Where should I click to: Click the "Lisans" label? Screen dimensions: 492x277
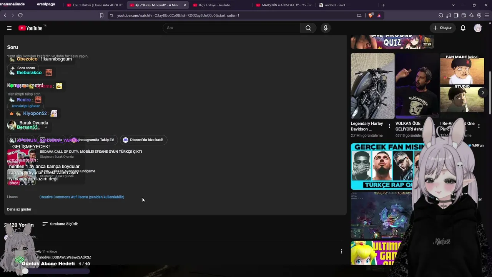click(12, 197)
